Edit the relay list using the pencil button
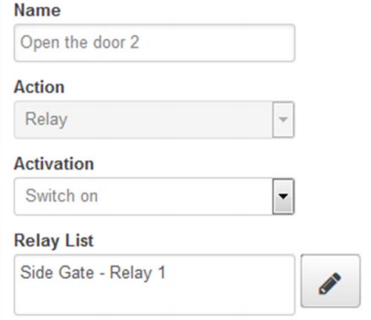The height and width of the screenshot is (320, 371). 331,281
